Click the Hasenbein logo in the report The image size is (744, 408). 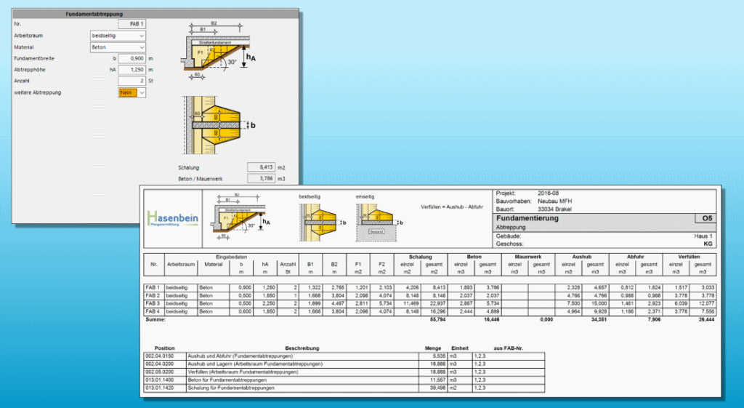coord(173,219)
